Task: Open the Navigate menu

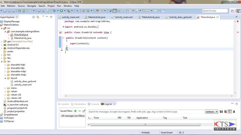Action: (x=32, y=6)
